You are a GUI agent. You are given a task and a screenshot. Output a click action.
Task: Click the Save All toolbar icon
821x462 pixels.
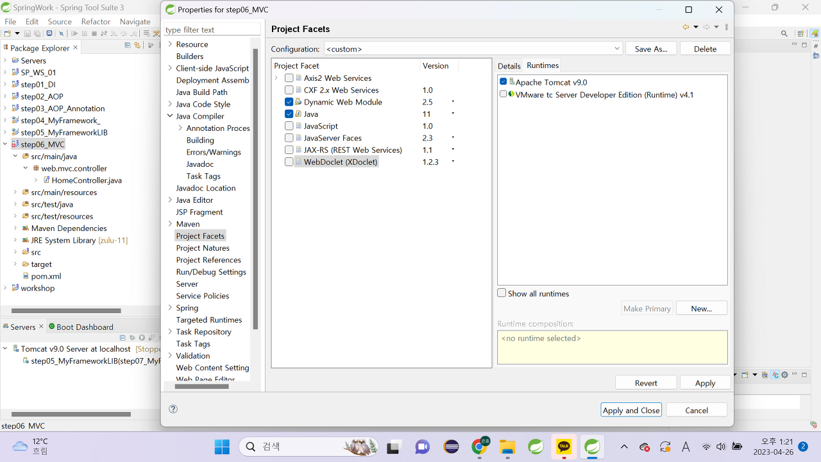(x=37, y=33)
